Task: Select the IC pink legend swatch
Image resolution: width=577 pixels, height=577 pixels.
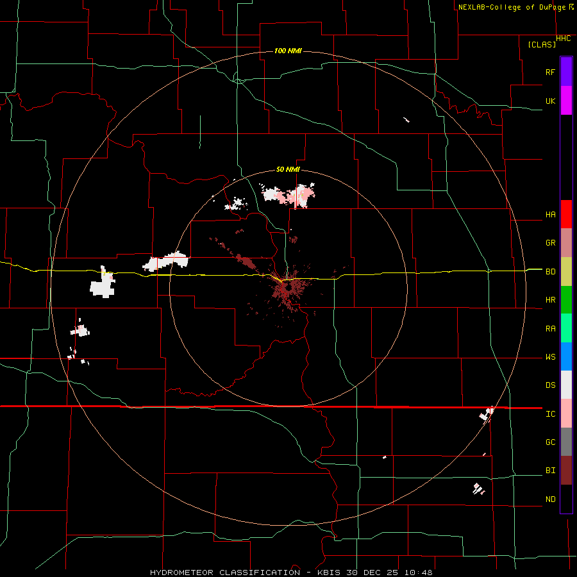Action: tap(566, 414)
